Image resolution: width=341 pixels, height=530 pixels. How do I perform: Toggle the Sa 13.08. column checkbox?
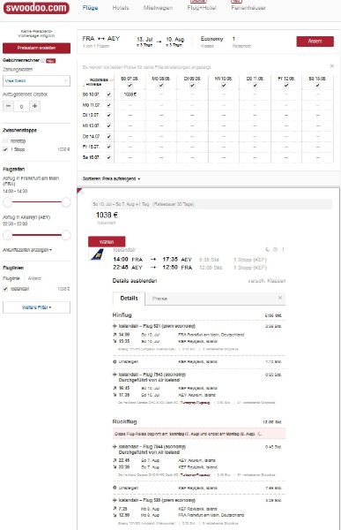click(x=317, y=85)
